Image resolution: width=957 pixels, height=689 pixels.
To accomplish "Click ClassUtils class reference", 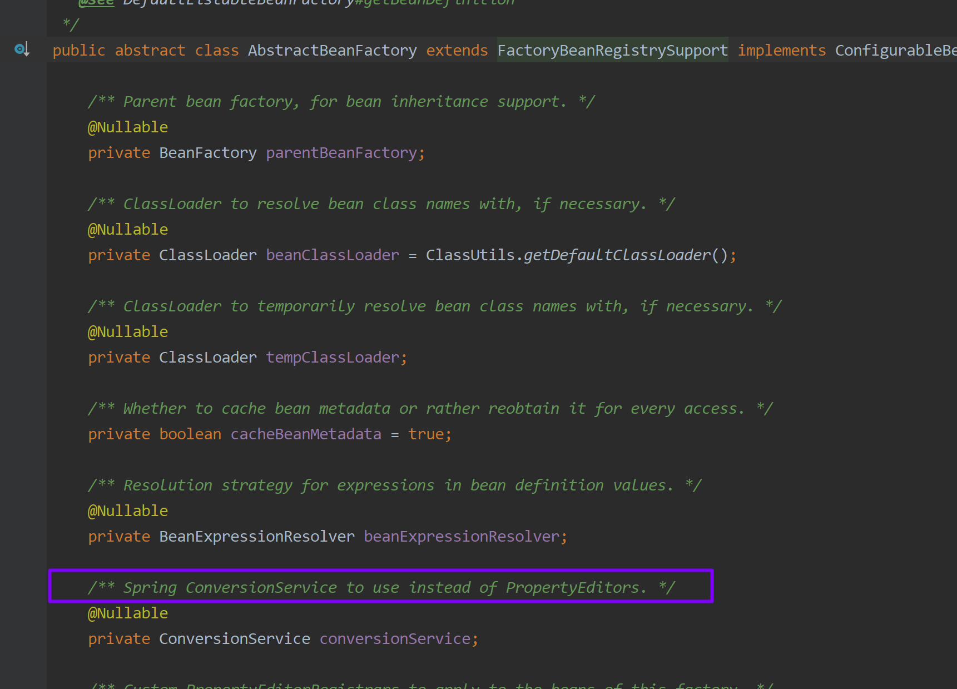I will pos(470,255).
